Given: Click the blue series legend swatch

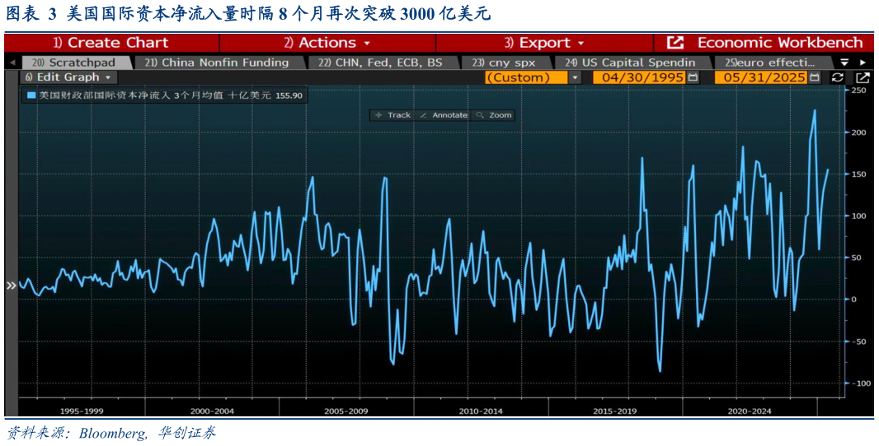Looking at the screenshot, I should (x=31, y=95).
